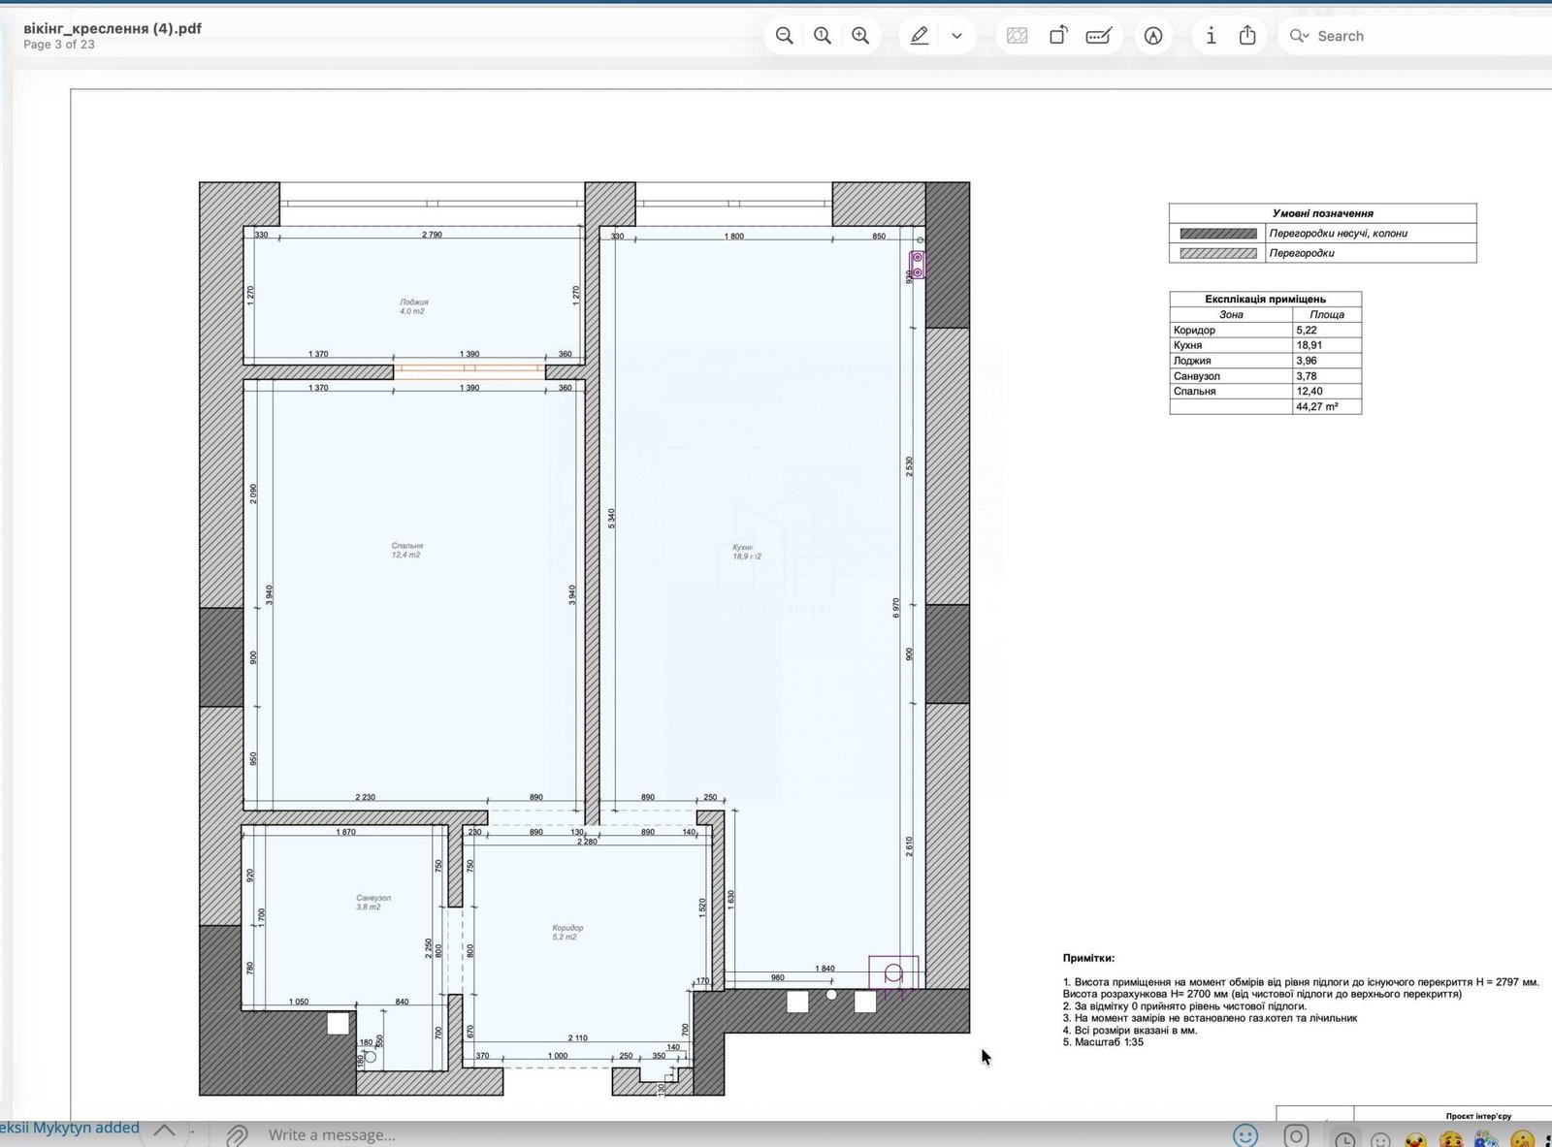Click the light hatch partition legend swatch
1552x1147 pixels.
[x=1217, y=253]
